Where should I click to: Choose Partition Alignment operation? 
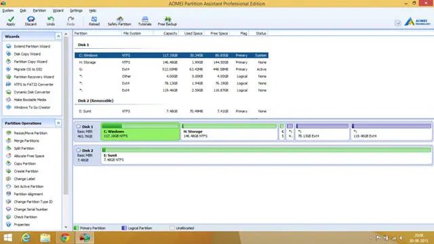coord(28,195)
